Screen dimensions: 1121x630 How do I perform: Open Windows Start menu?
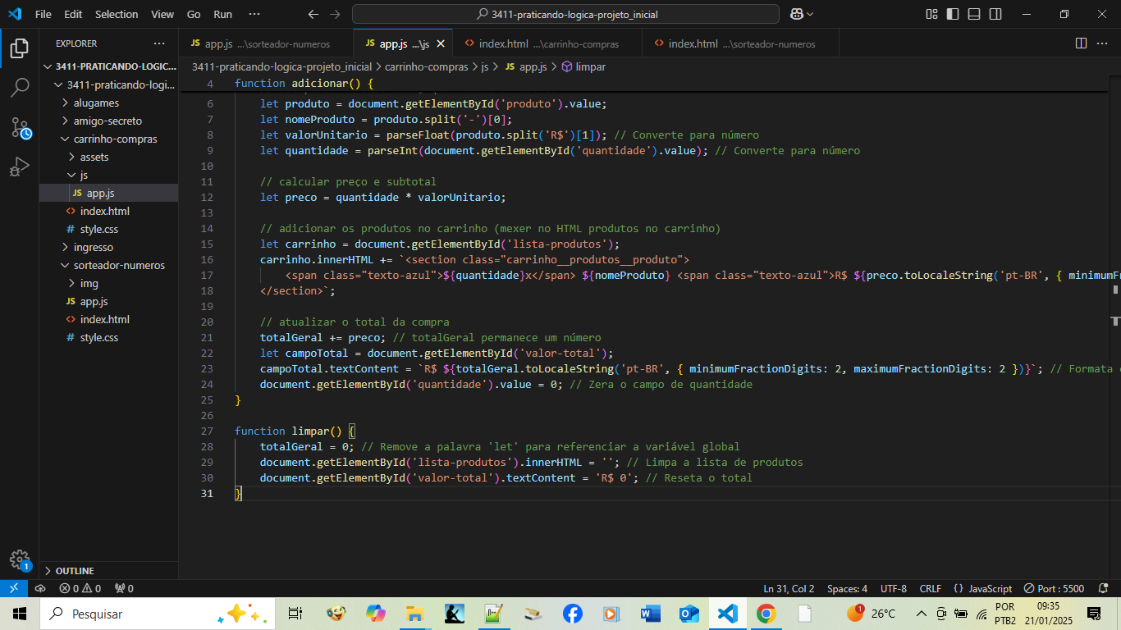click(x=20, y=614)
